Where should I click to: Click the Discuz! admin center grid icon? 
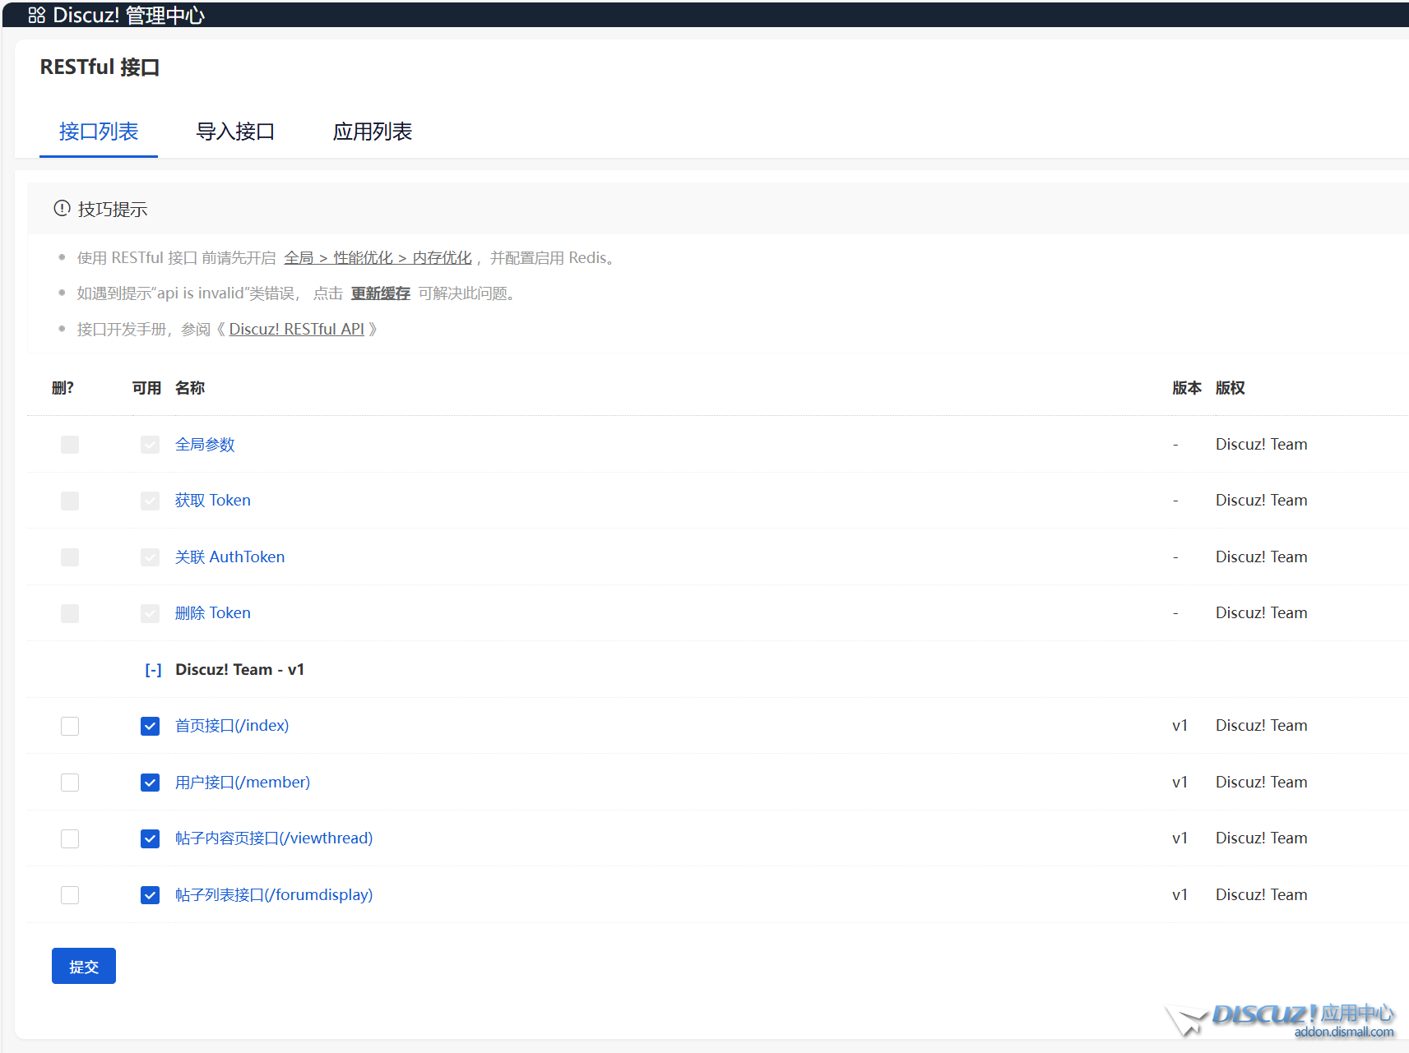36,15
